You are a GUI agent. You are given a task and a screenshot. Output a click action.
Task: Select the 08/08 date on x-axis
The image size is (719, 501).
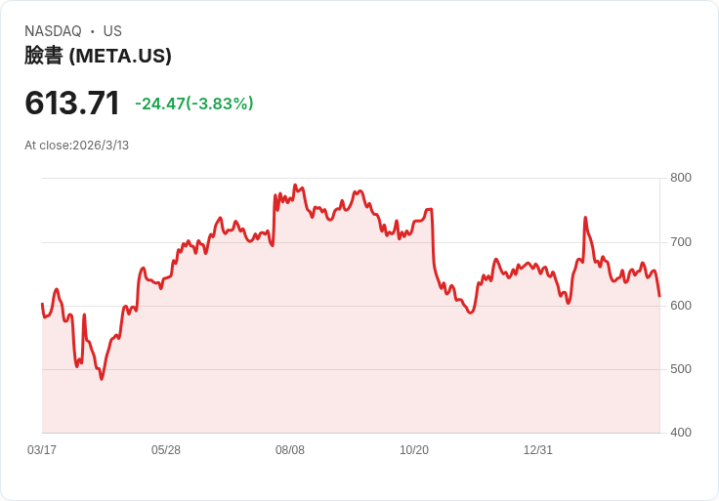(x=290, y=450)
